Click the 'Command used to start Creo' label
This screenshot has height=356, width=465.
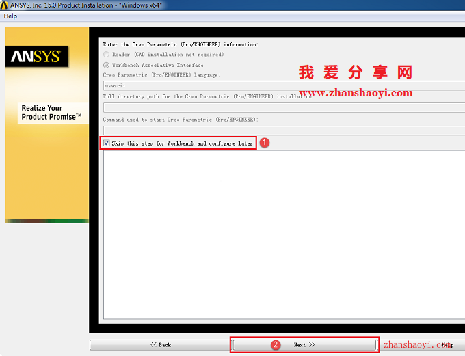[x=181, y=120]
